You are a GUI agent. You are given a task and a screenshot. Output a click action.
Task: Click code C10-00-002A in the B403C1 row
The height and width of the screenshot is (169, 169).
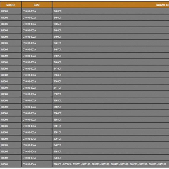29,11
